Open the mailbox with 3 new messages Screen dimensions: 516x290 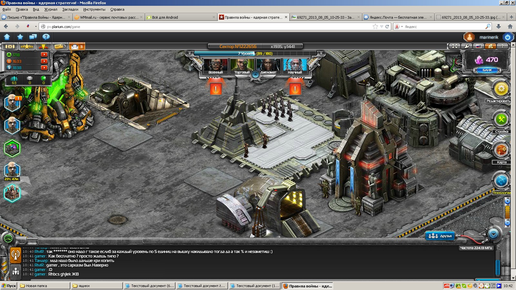point(77,47)
